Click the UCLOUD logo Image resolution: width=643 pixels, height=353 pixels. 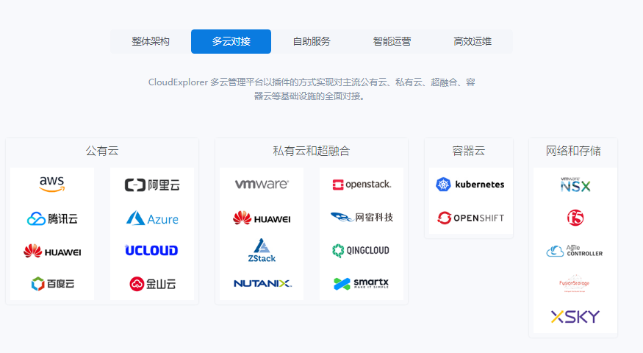coord(151,250)
